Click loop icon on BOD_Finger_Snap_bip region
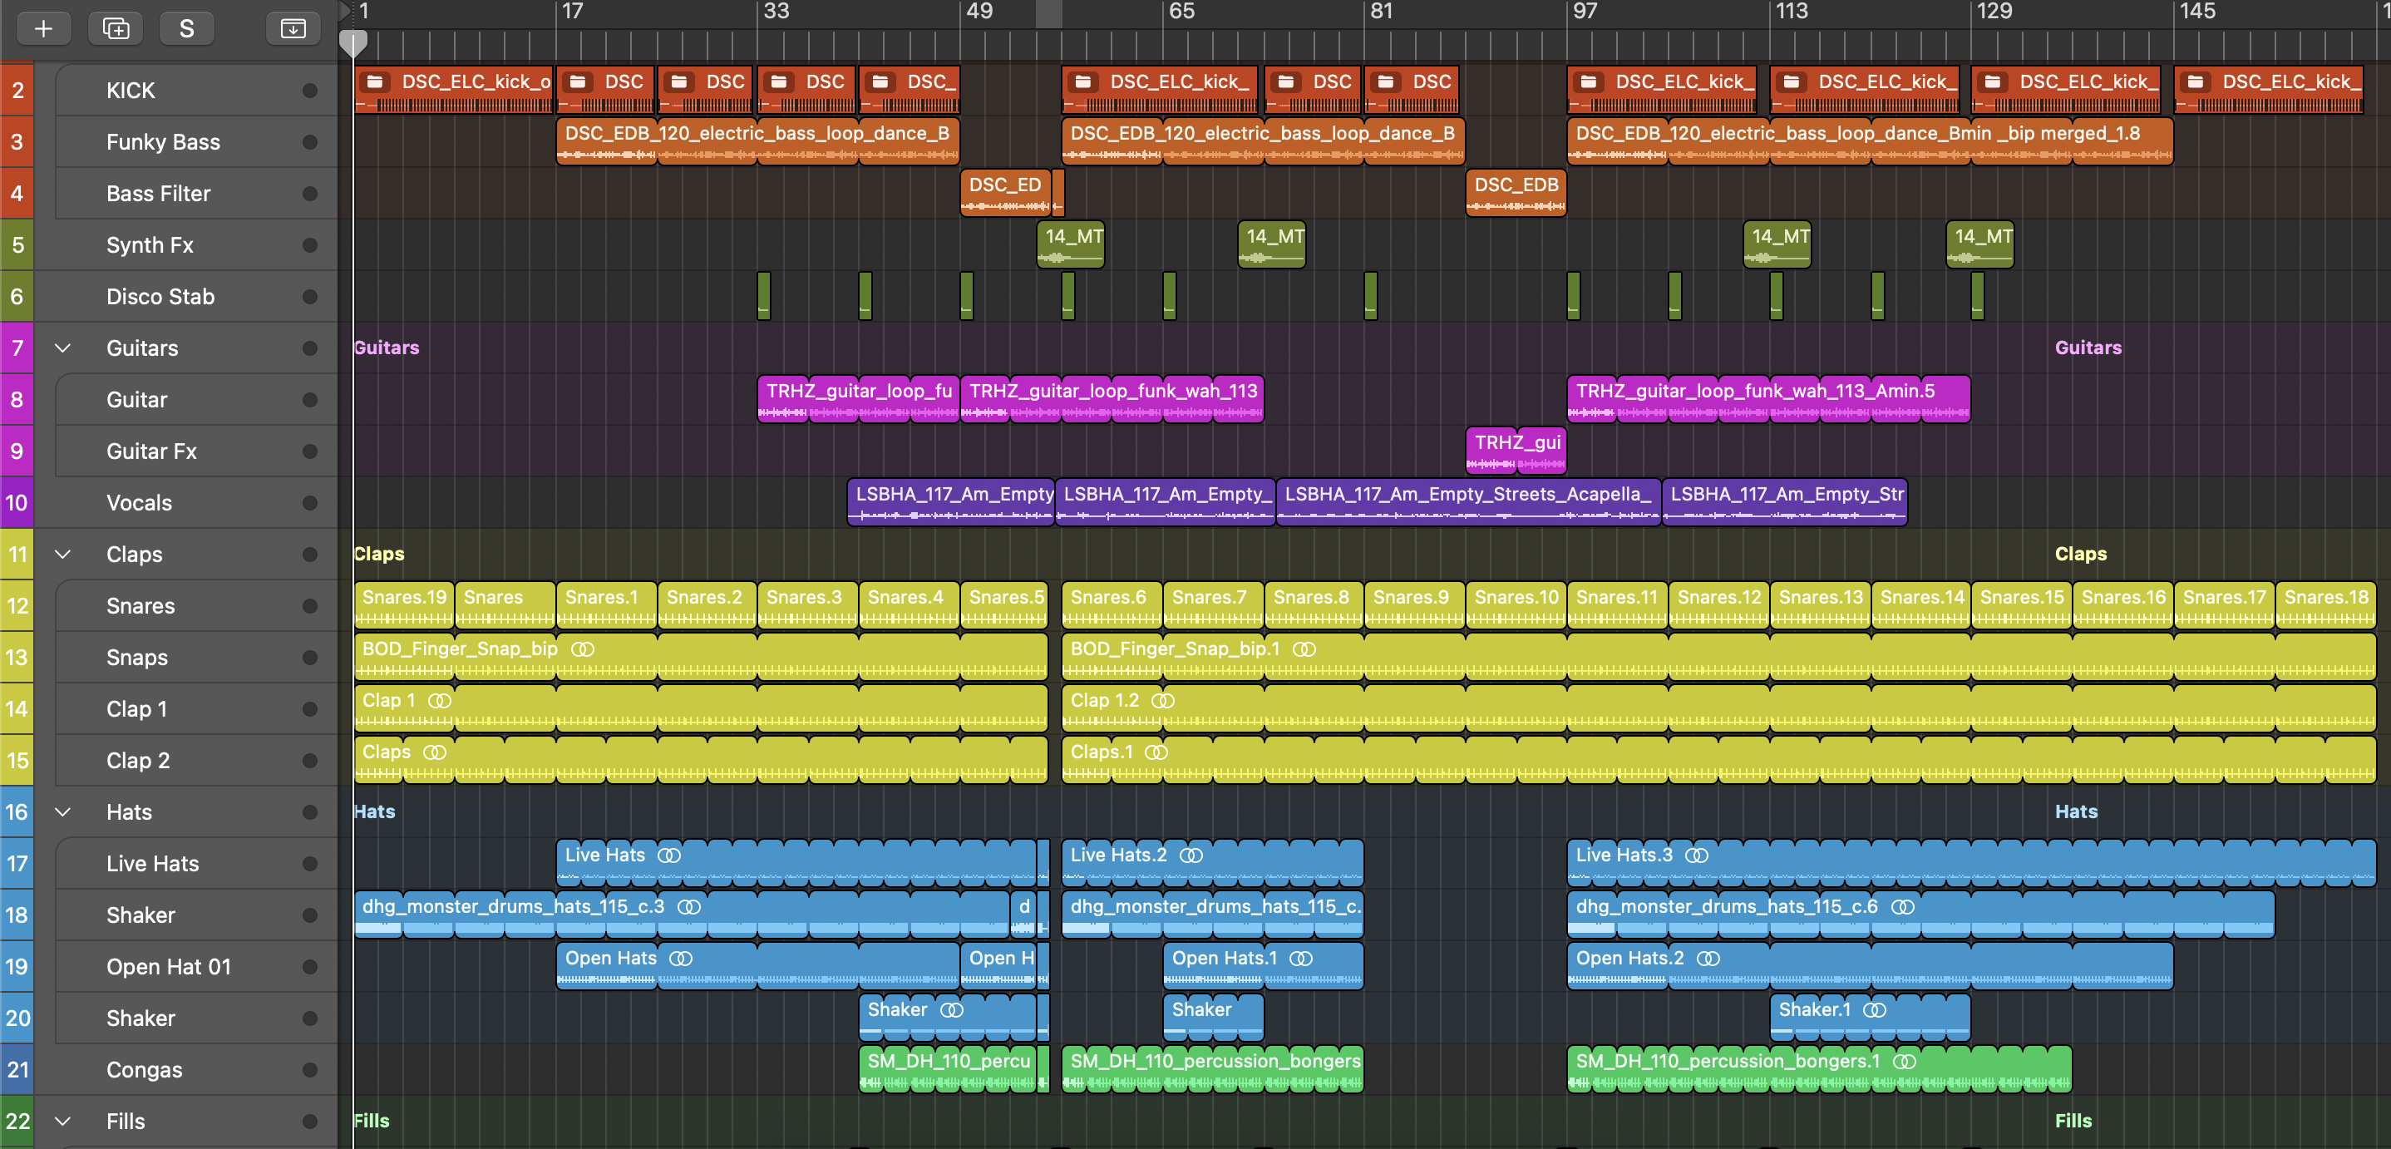2391x1149 pixels. [583, 648]
